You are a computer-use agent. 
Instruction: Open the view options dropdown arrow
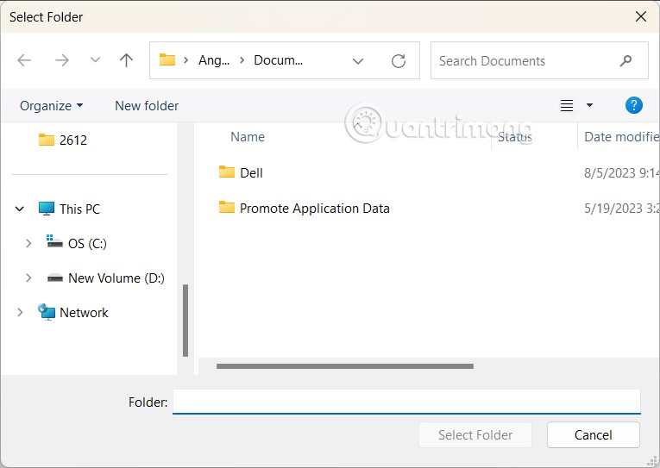coord(590,105)
